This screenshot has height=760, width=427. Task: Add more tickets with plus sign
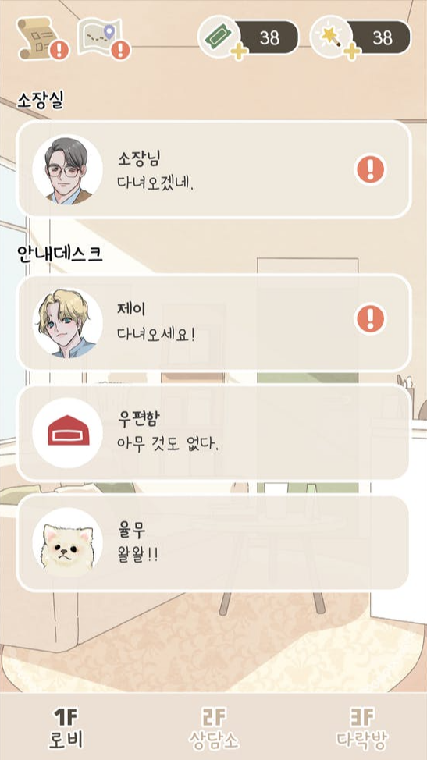click(x=239, y=51)
